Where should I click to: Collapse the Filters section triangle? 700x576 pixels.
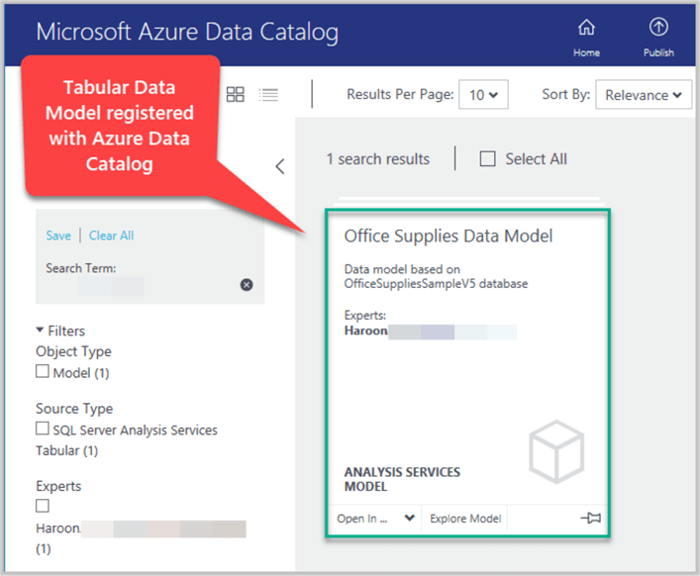tap(40, 331)
